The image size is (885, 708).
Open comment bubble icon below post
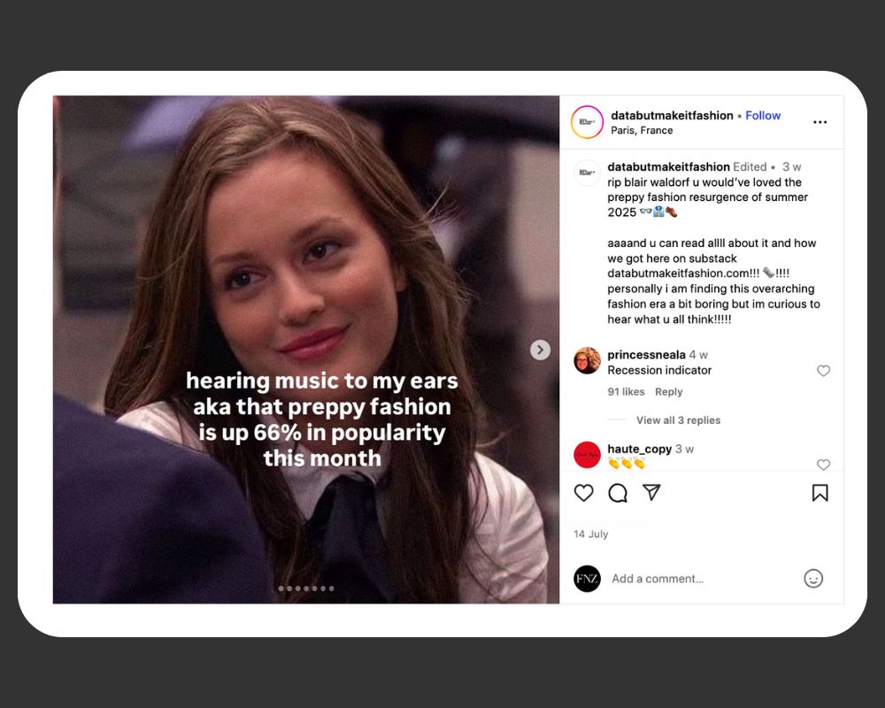coord(618,493)
